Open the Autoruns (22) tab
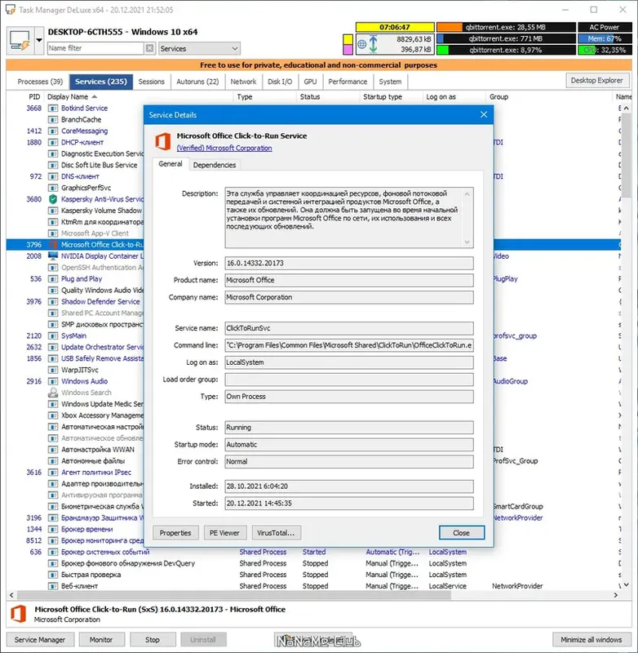Viewport: 638px width, 653px height. click(x=197, y=82)
